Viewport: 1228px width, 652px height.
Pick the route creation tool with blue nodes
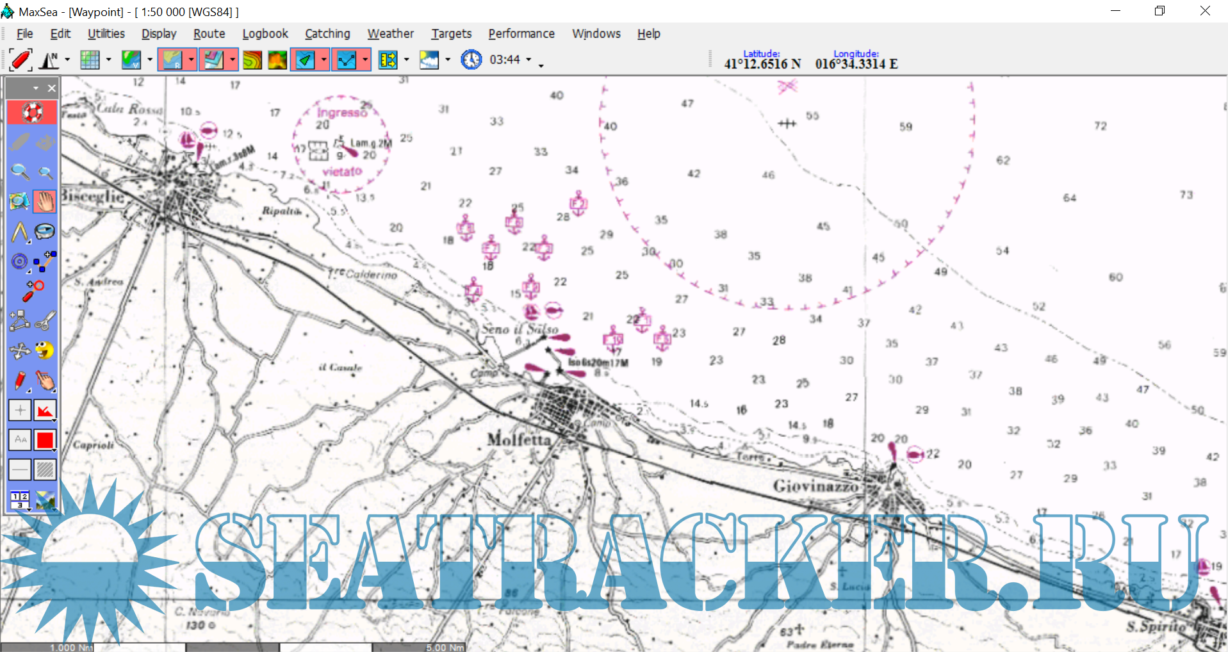[45, 261]
